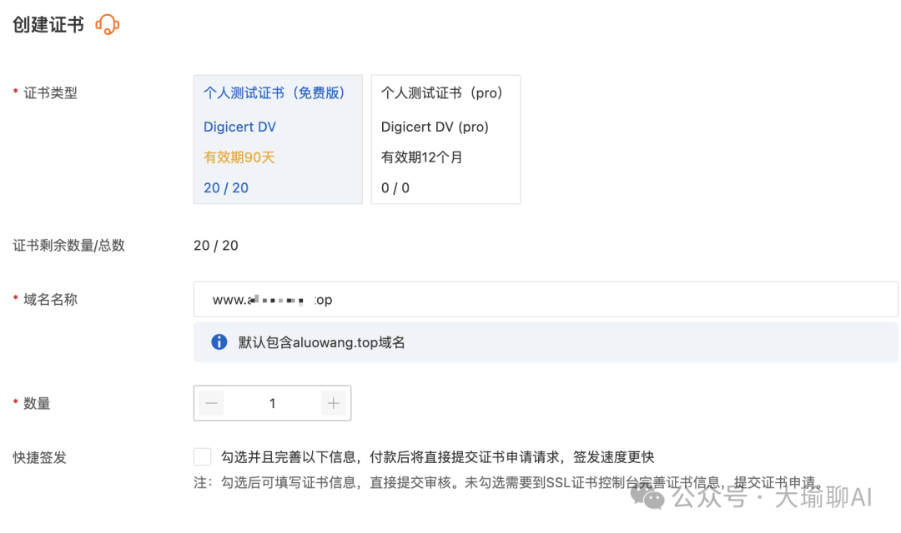Click Digicert DV (pro) text in pro card
The image size is (901, 533).
pyautogui.click(x=435, y=127)
